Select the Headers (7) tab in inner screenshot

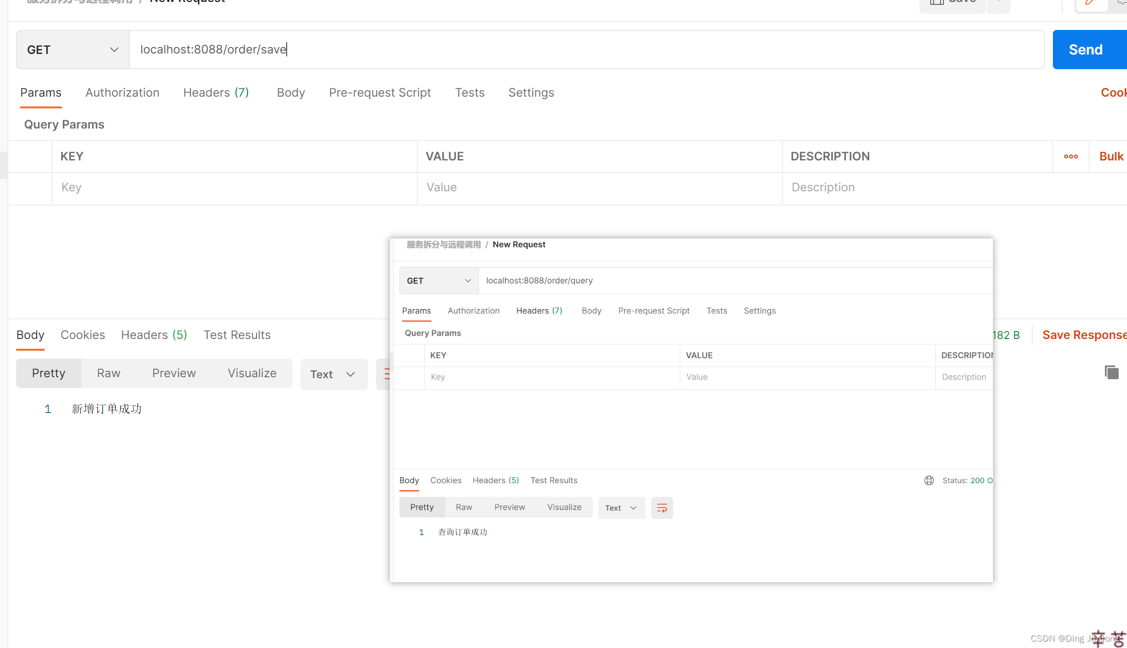(539, 311)
